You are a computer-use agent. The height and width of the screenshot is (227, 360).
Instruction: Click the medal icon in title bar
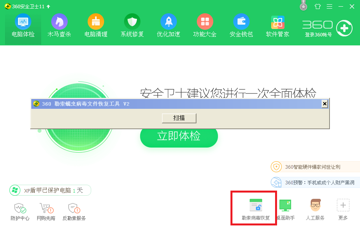[x=303, y=5]
